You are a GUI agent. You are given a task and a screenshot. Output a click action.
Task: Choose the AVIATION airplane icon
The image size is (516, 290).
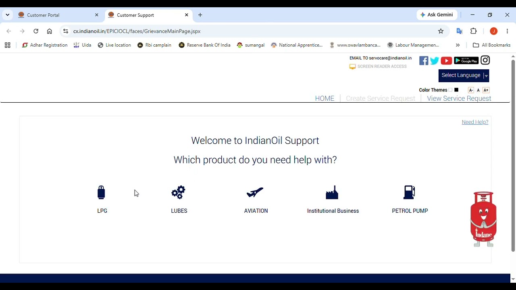tap(255, 193)
